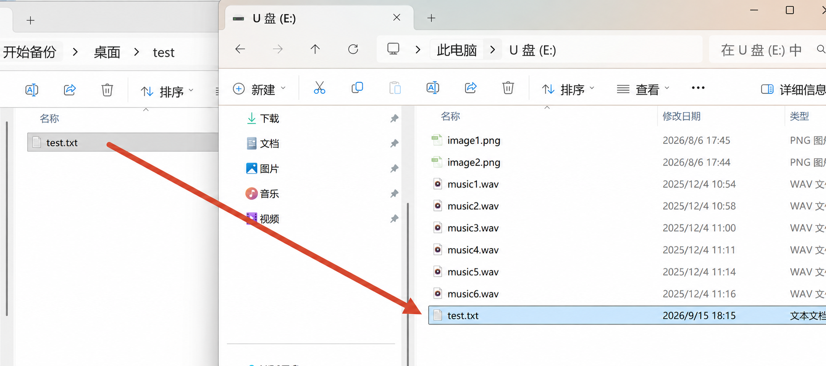This screenshot has width=826, height=366.
Task: Open 排序 dropdown in the U 盘 window
Action: (x=568, y=89)
